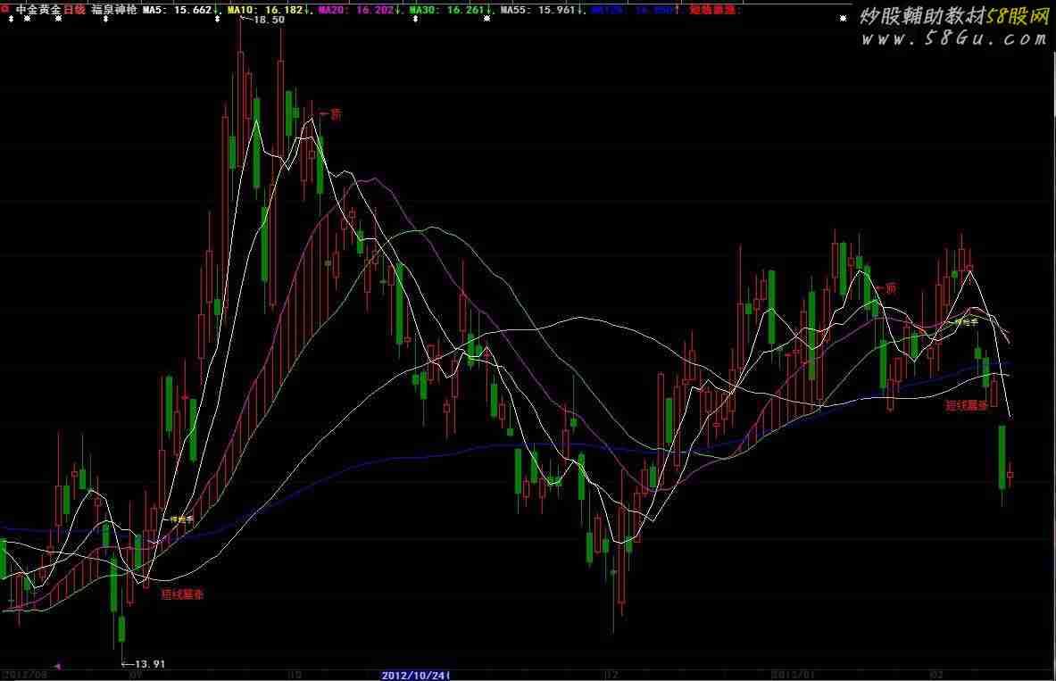Click the 福泉神枪 indicator name
The width and height of the screenshot is (1056, 681).
(114, 10)
